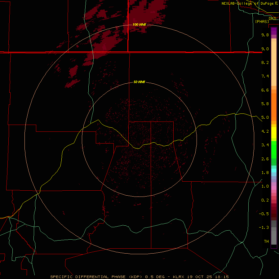
Task: Click the 3.4 value on the color scale
Action: point(265,145)
